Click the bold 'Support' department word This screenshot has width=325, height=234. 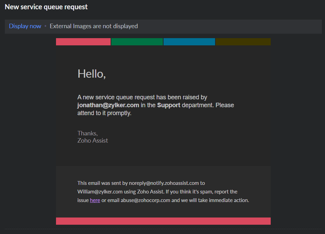(x=169, y=105)
